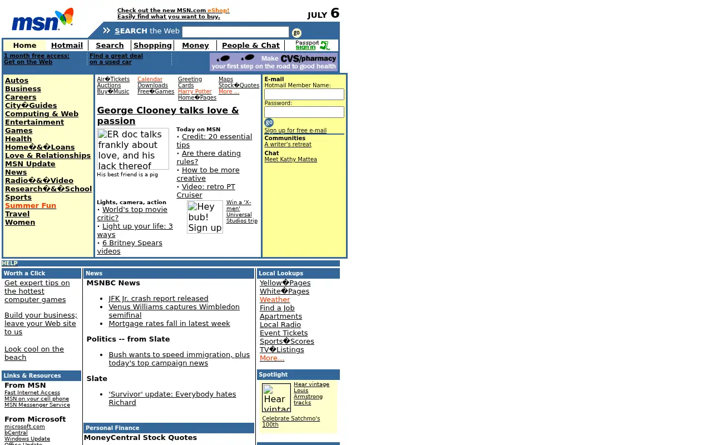Open the Weather local lookup link
Image resolution: width=712 pixels, height=445 pixels.
coord(275,300)
